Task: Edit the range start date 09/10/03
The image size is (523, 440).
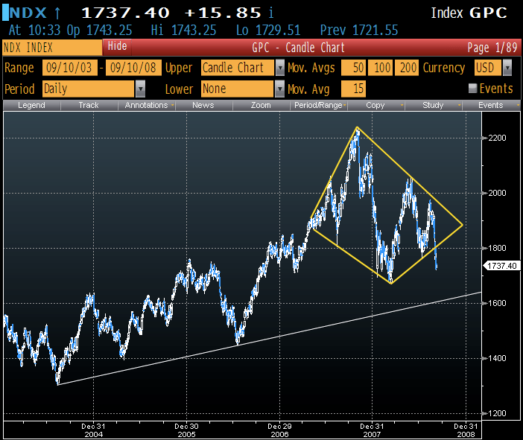Action: (x=70, y=68)
